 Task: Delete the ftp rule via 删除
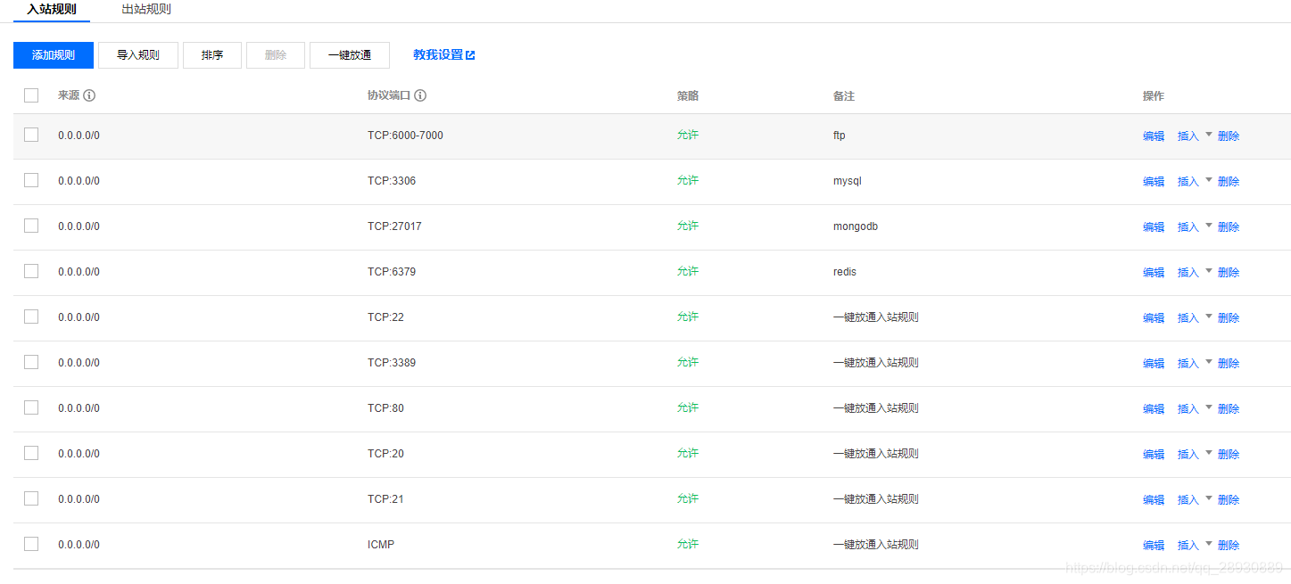[x=1229, y=136]
